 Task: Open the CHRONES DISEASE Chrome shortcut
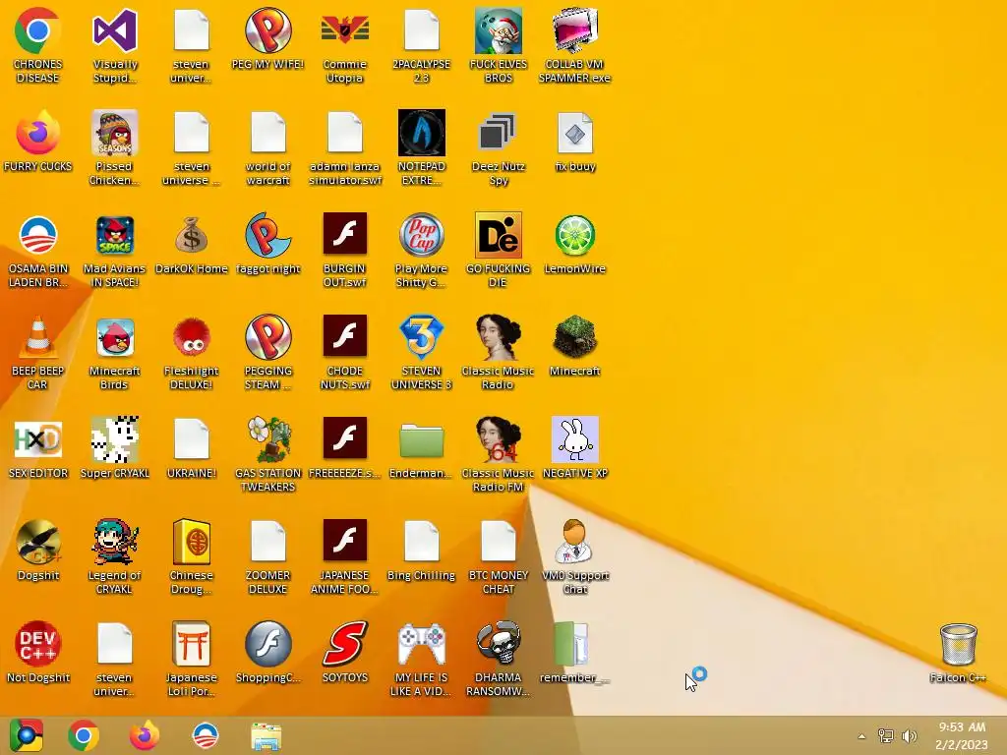coord(38,30)
